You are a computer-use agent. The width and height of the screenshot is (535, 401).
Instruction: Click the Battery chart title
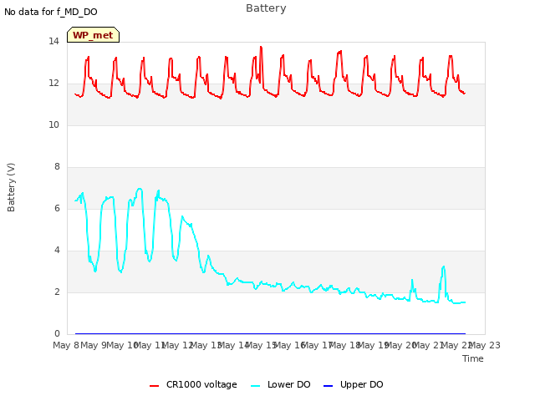[266, 8]
